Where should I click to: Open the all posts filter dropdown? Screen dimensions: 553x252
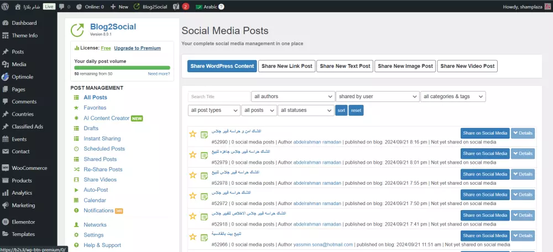(259, 110)
